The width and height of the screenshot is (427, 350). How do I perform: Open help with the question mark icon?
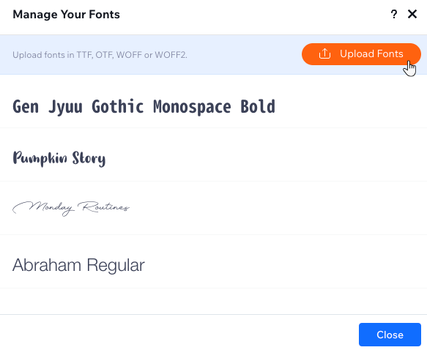click(x=394, y=14)
